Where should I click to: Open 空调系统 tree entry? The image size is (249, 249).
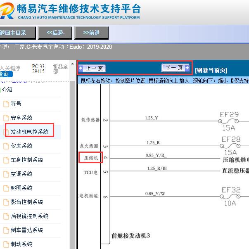[21, 174]
